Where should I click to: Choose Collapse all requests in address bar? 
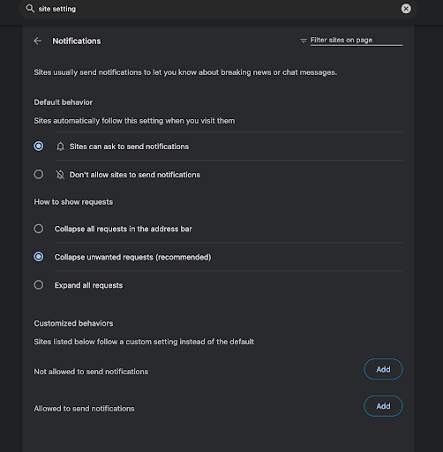click(39, 229)
